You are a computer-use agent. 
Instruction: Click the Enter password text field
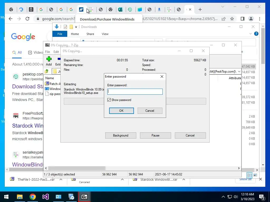(135, 92)
